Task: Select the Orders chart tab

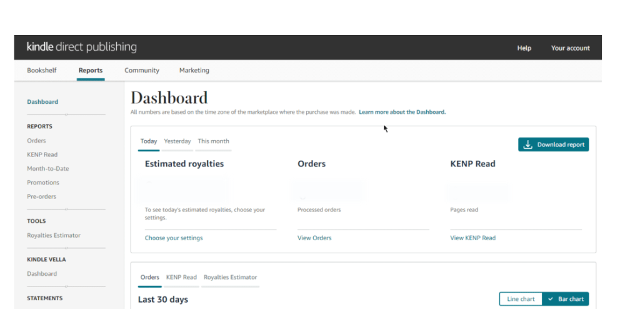Action: (x=149, y=277)
